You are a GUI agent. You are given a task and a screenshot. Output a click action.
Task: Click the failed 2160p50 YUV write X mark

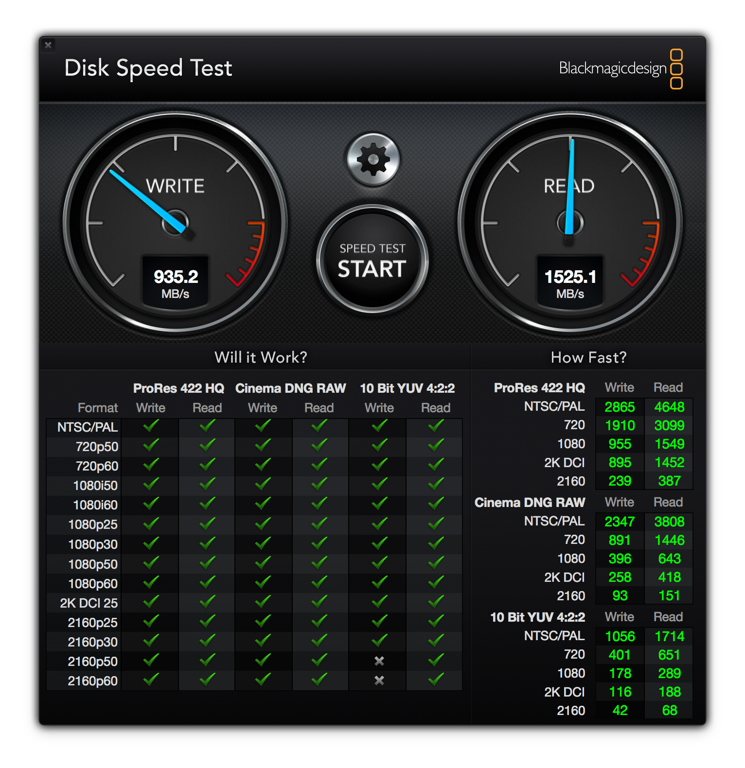[379, 661]
